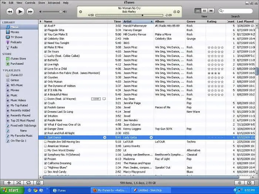
Task: Open the View menu
Action: tap(19, 3)
